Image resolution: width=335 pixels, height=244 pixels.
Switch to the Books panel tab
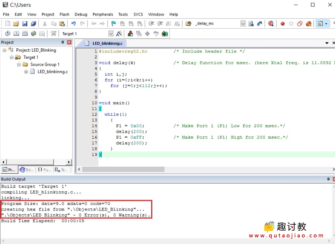point(27,170)
